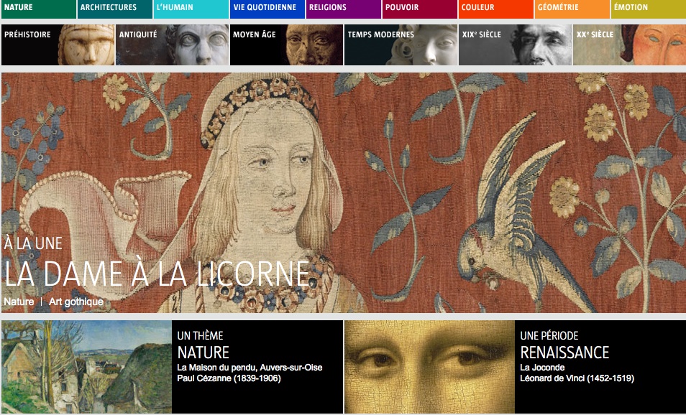Open La Dame à la Licorne headline
Image resolution: width=686 pixels, height=415 pixels.
[157, 275]
